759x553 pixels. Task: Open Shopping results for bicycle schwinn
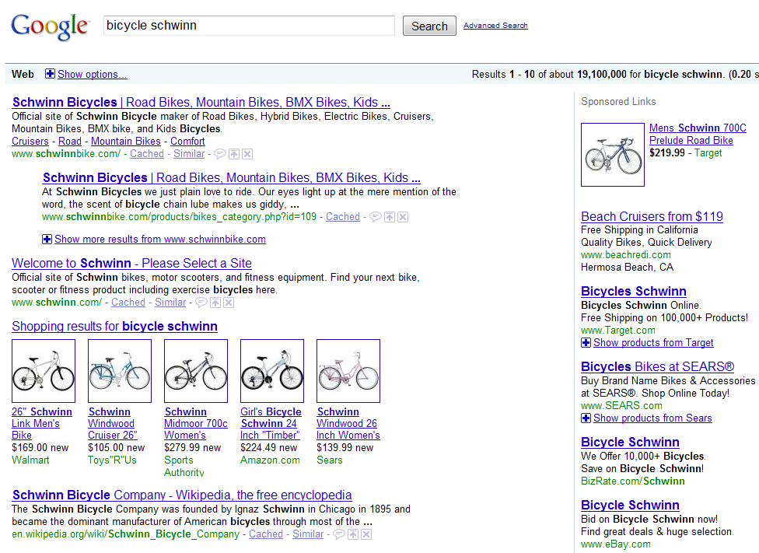pyautogui.click(x=115, y=327)
